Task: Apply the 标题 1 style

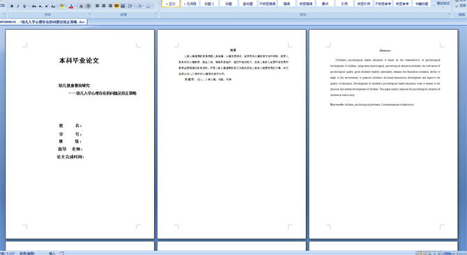Action: (x=209, y=3)
